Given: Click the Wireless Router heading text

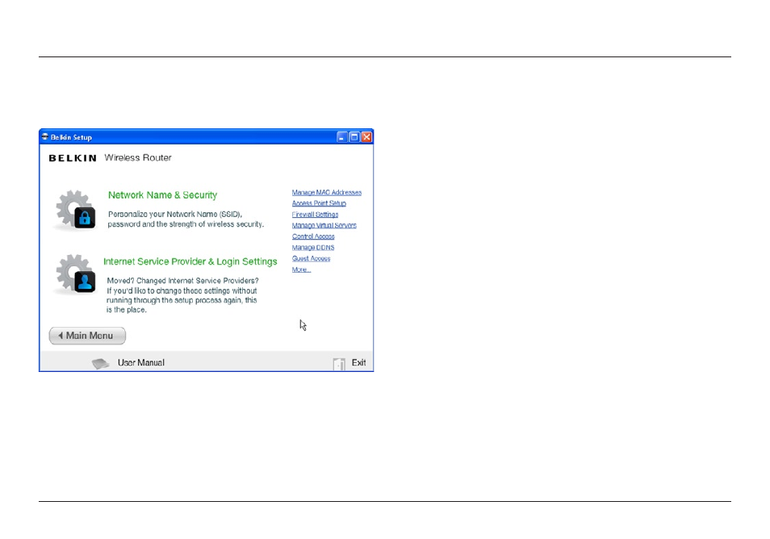Looking at the screenshot, I should click(x=138, y=157).
